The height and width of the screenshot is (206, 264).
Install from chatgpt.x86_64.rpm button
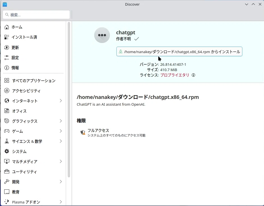179,51
